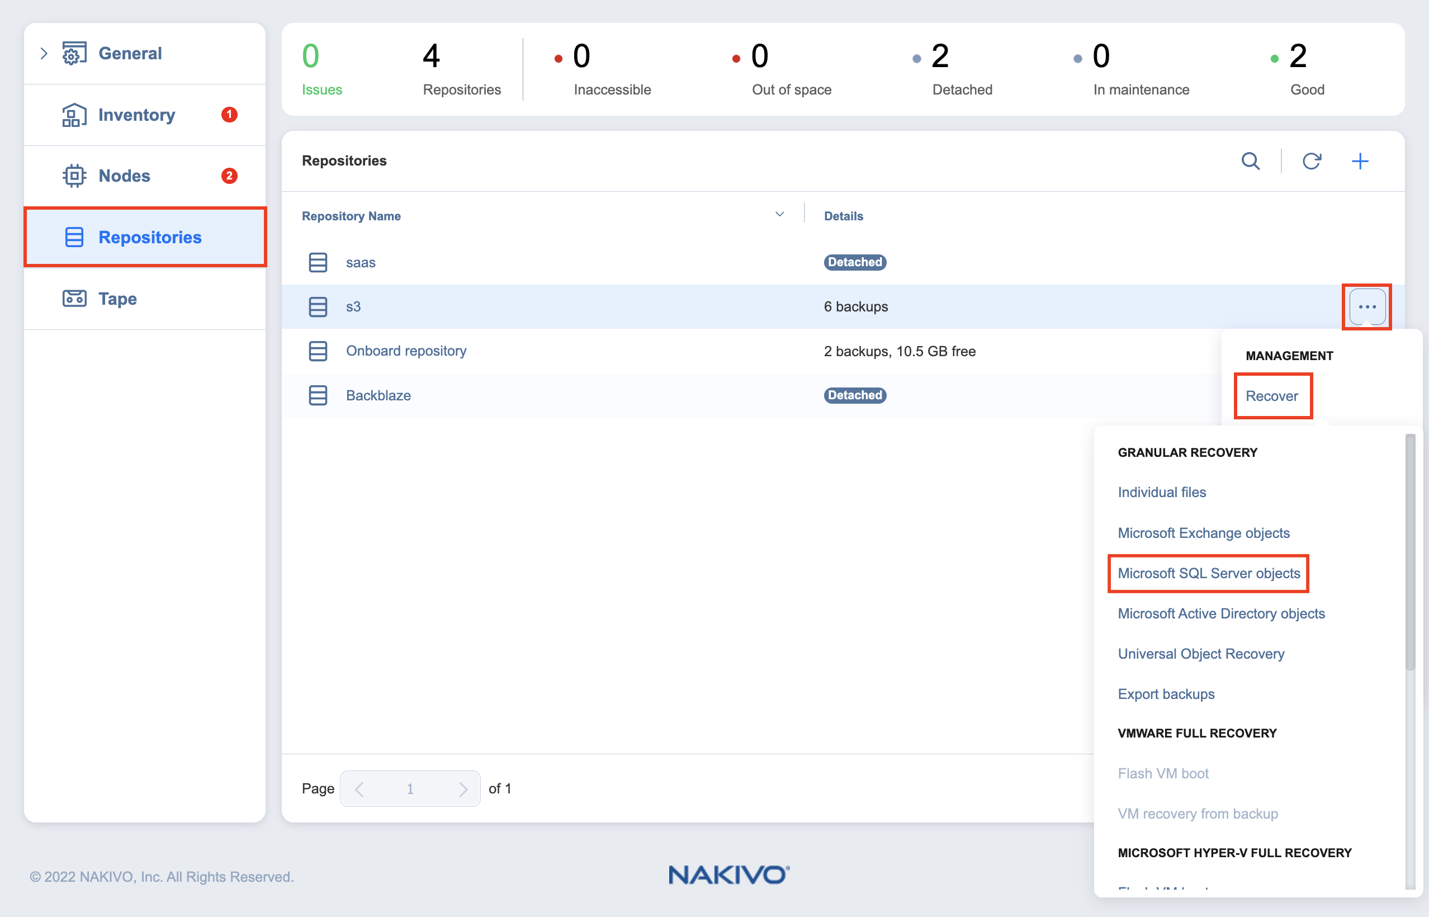The height and width of the screenshot is (917, 1429).
Task: Click '2 backups, 10.5 GB free' text
Action: pyautogui.click(x=900, y=351)
